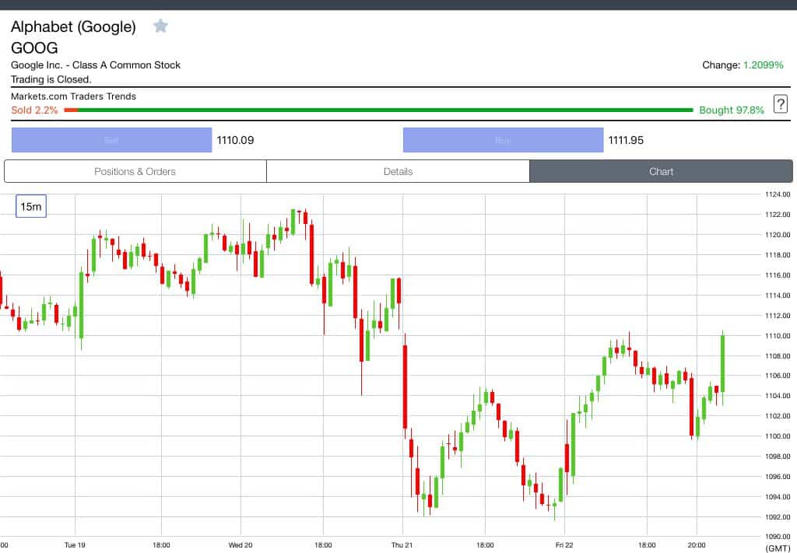Add Alphabet to favorites with star icon
This screenshot has height=553, width=797.
coord(160,26)
